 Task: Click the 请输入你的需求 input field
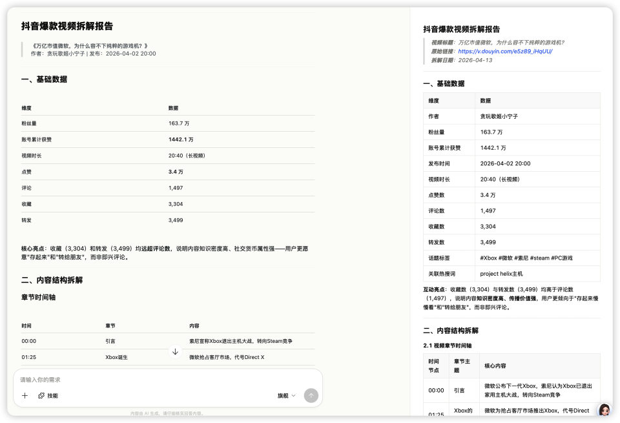click(x=77, y=379)
